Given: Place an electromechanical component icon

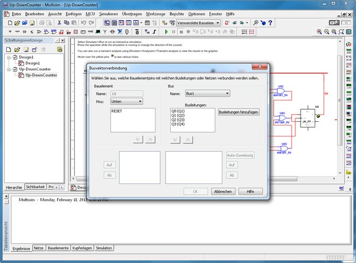Looking at the screenshot, I should click(x=113, y=32).
